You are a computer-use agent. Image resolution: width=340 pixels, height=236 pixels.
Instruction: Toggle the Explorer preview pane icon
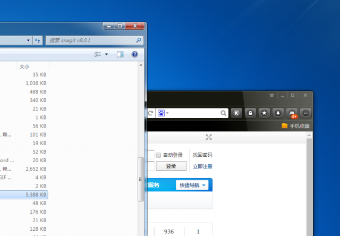pos(120,54)
